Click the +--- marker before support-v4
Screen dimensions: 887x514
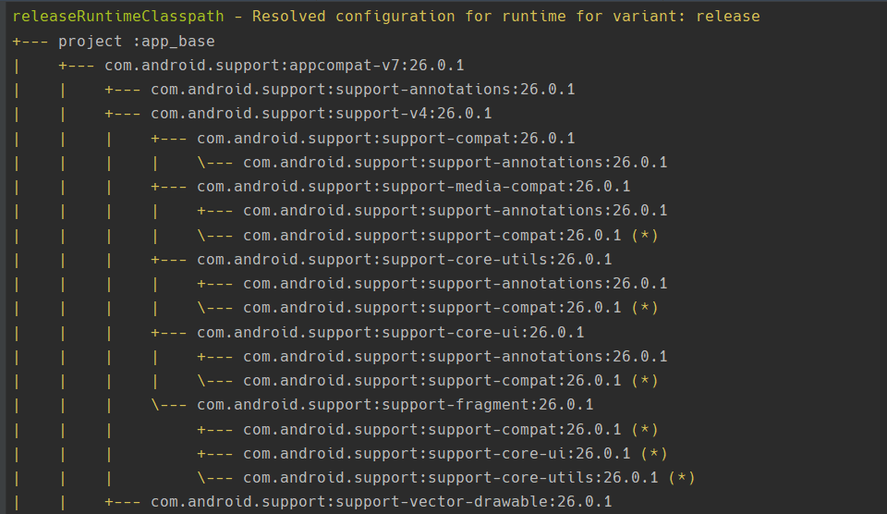click(x=123, y=114)
